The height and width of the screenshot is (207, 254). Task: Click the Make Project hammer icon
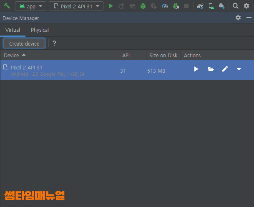[x=7, y=6]
